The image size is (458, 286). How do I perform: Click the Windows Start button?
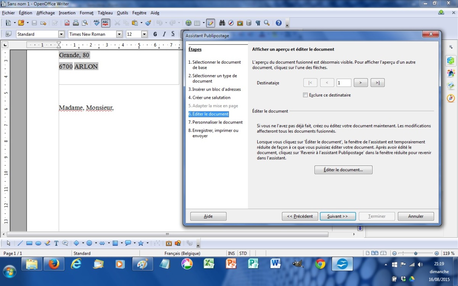(x=9, y=272)
